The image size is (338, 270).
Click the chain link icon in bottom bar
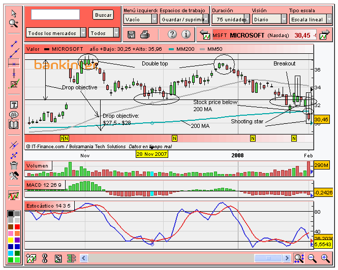[45, 258]
